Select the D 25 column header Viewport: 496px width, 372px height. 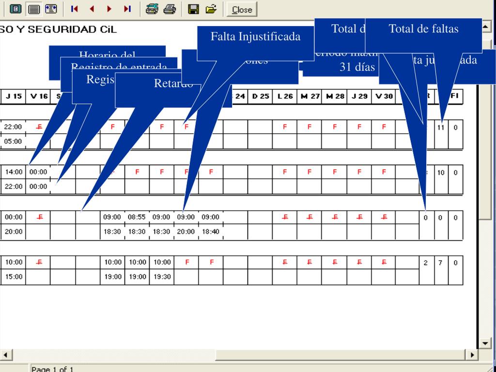260,96
